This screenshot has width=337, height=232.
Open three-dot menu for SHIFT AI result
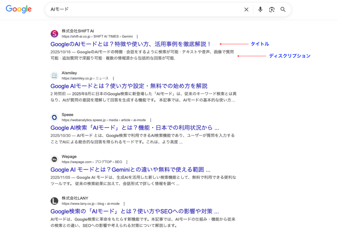[x=137, y=37]
